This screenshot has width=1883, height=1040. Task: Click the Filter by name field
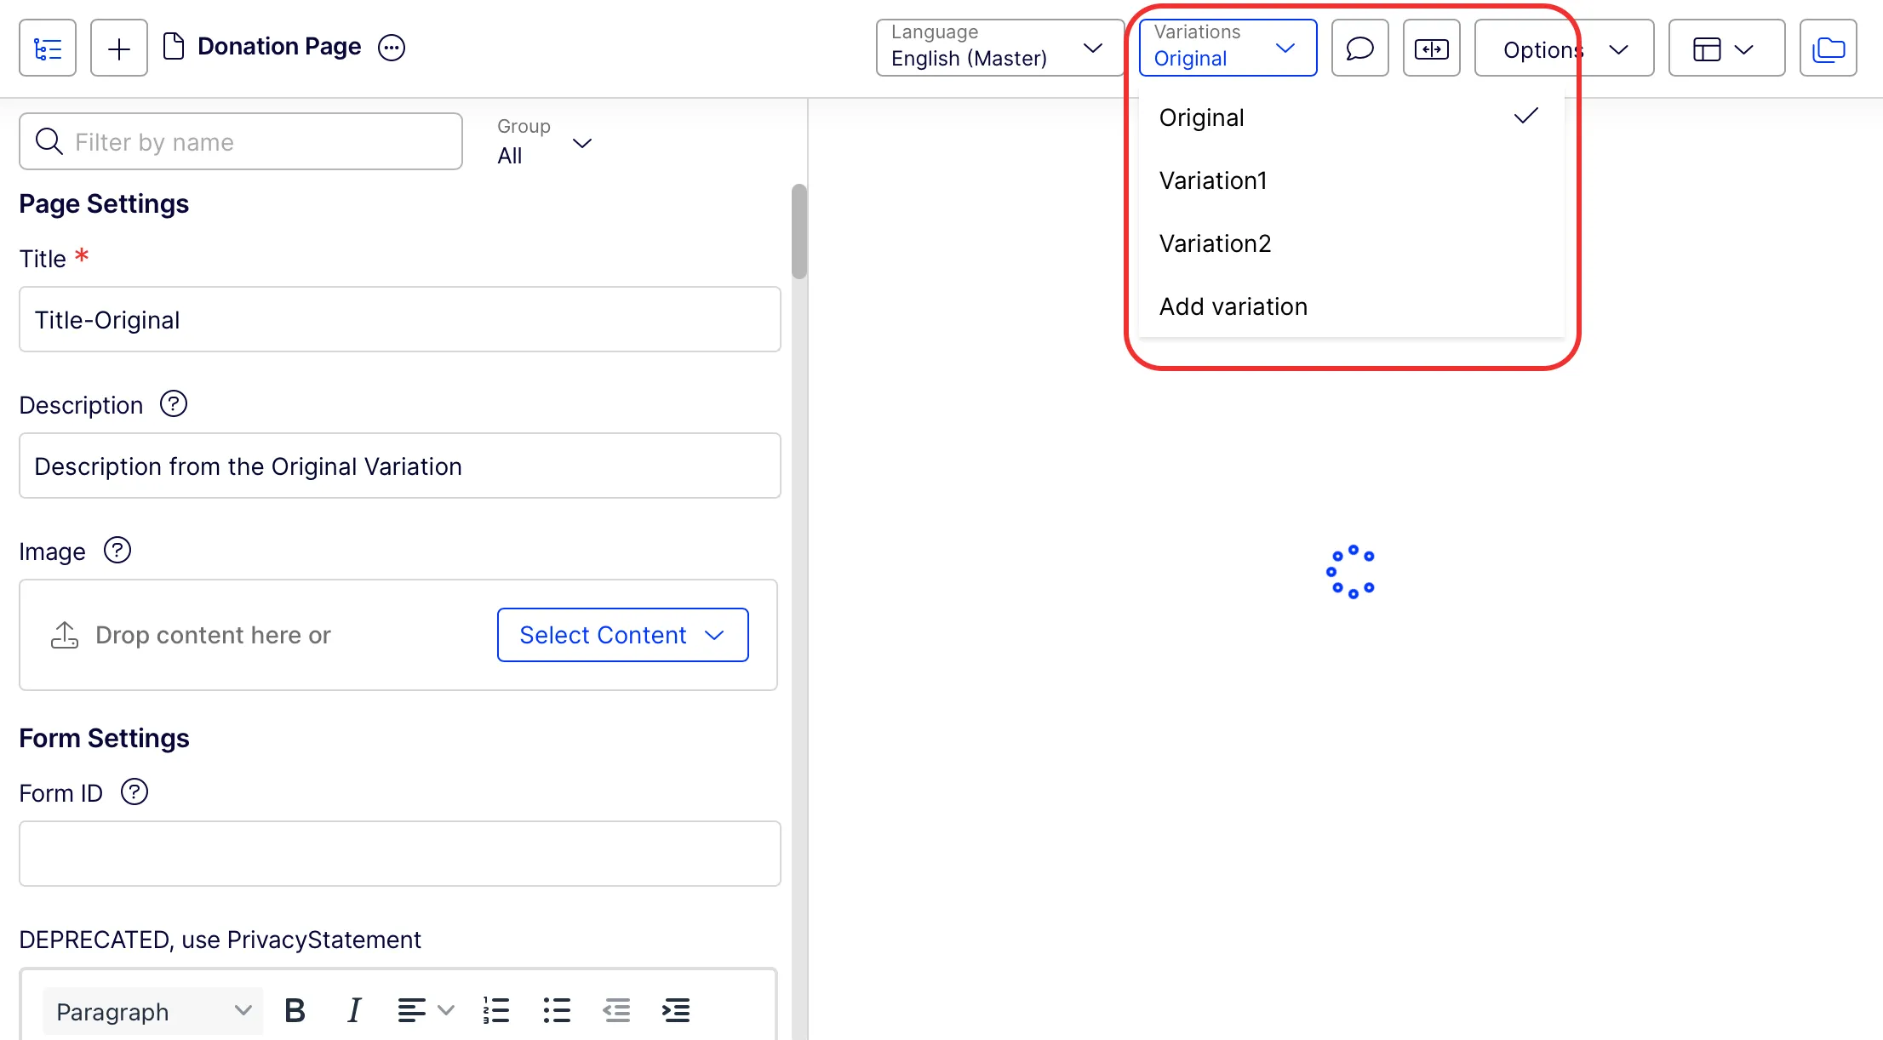[241, 141]
